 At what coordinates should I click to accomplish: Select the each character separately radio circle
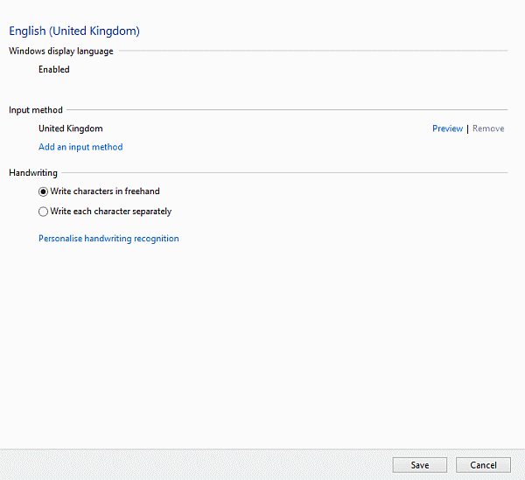[44, 212]
